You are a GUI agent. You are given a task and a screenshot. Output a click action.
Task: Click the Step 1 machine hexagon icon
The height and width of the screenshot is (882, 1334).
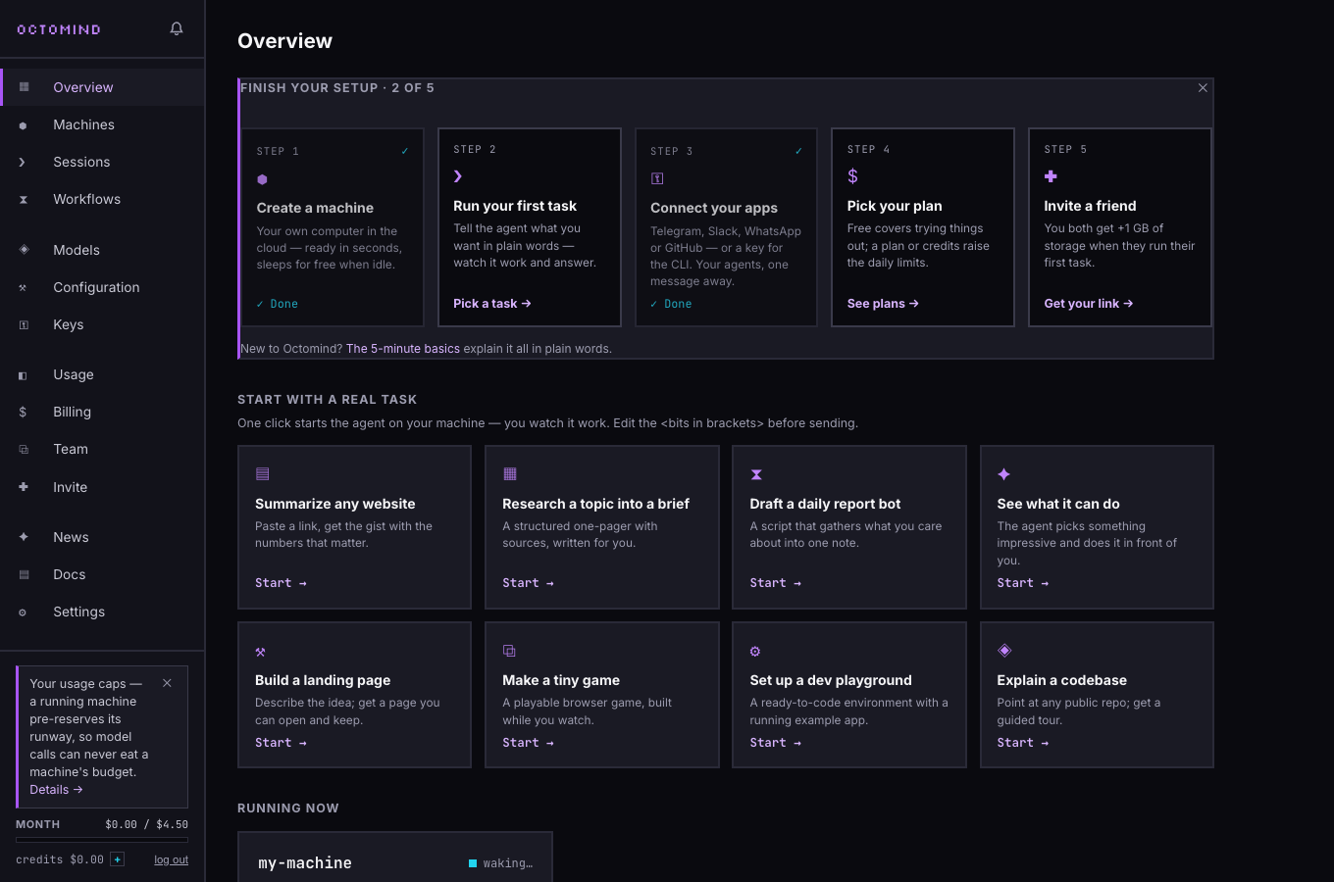(262, 179)
